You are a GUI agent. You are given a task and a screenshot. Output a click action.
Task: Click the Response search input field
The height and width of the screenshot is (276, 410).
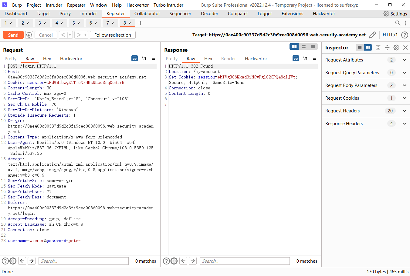coord(245,261)
